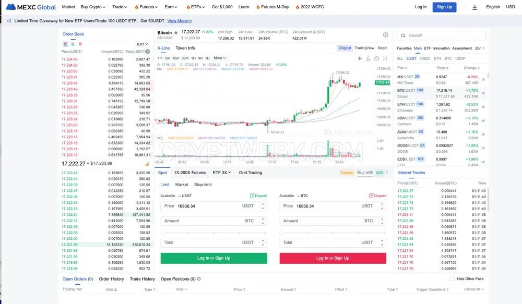The image size is (522, 304).
Task: Click the chart settings gauge icon
Action: (x=376, y=58)
